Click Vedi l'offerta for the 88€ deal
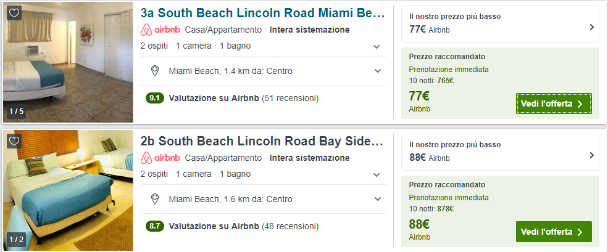The height and width of the screenshot is (252, 608). coord(553,232)
